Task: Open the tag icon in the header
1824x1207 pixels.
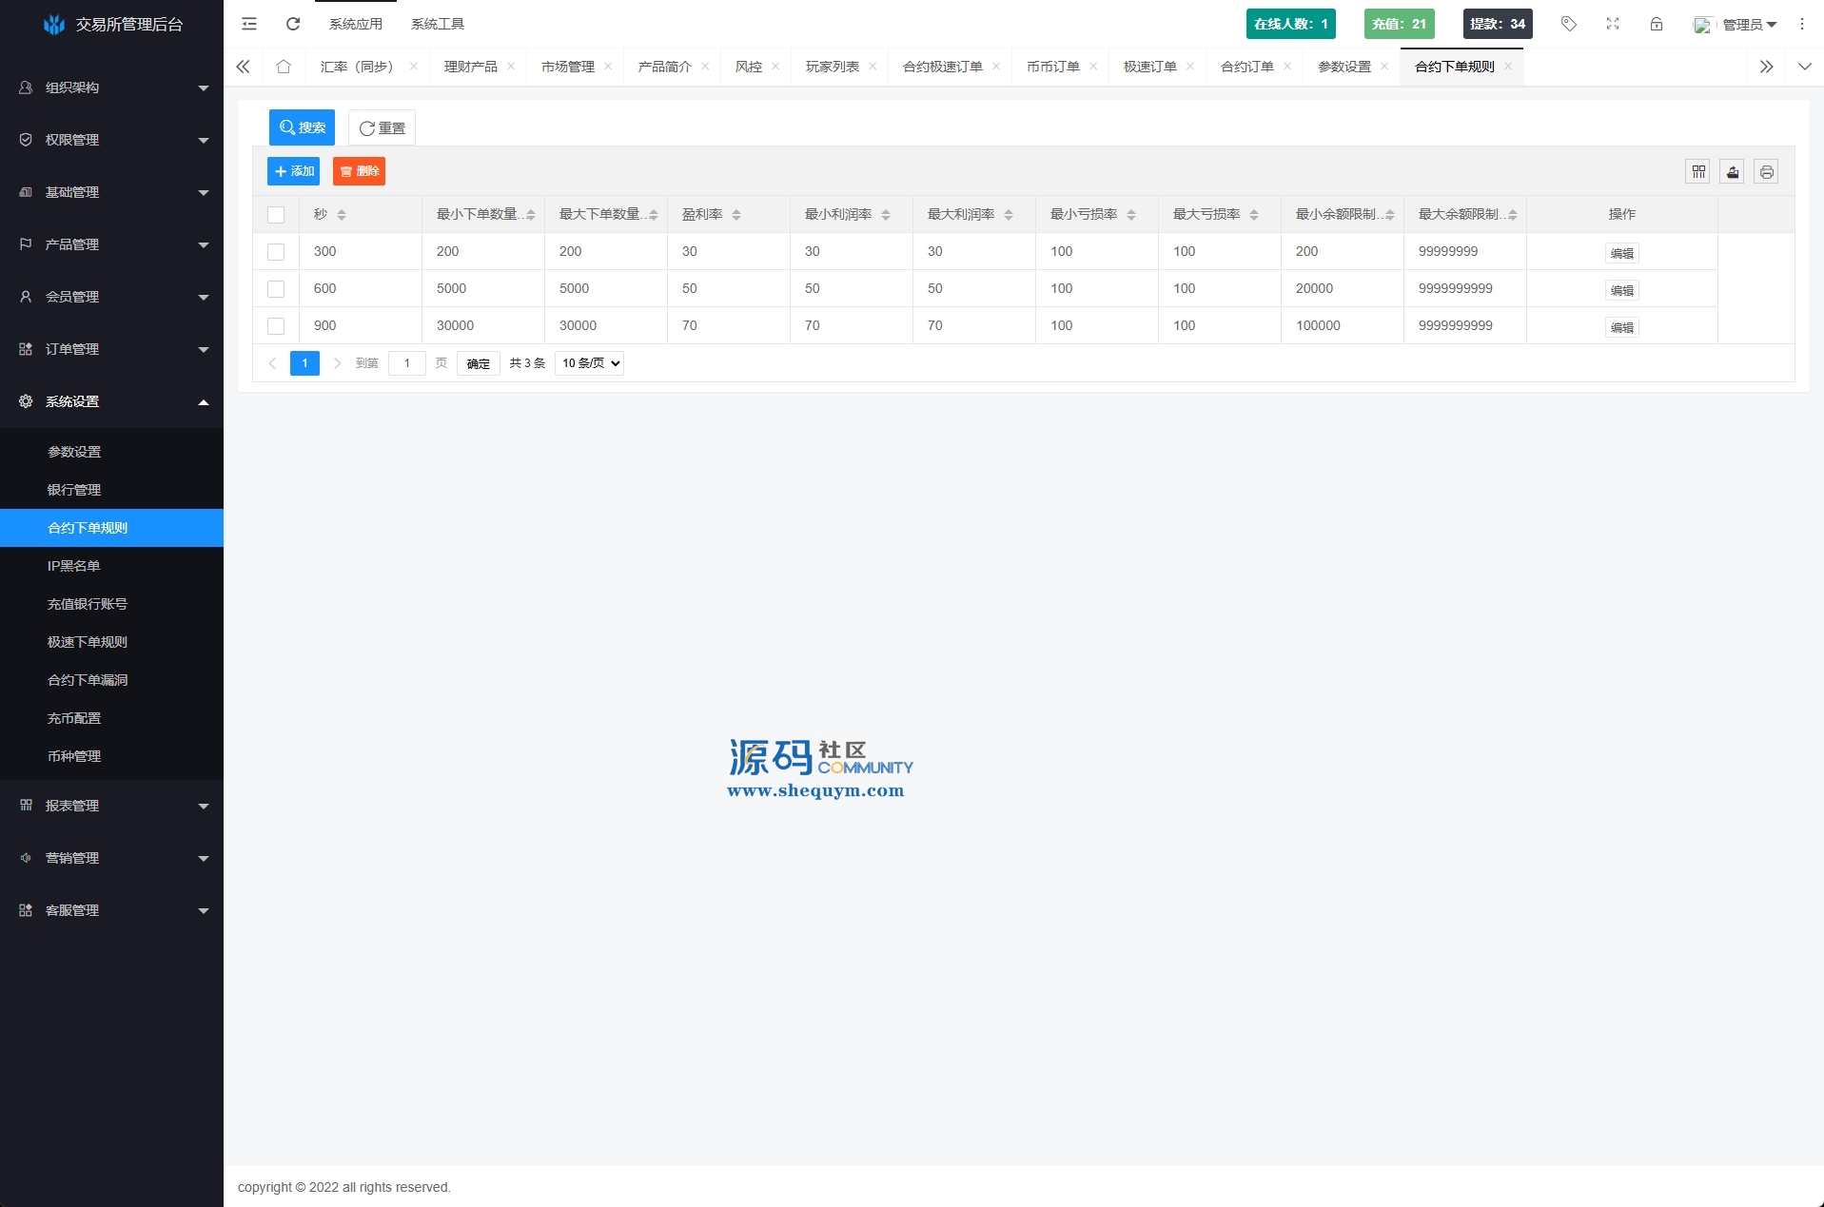Action: point(1569,24)
